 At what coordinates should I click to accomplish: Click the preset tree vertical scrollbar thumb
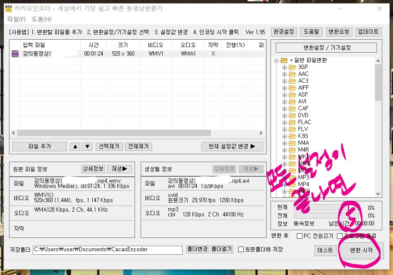(x=378, y=83)
